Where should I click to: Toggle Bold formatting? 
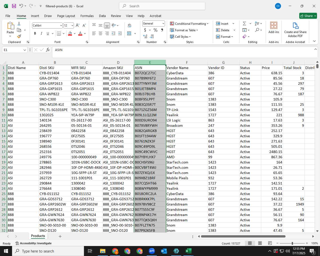tap(35, 33)
